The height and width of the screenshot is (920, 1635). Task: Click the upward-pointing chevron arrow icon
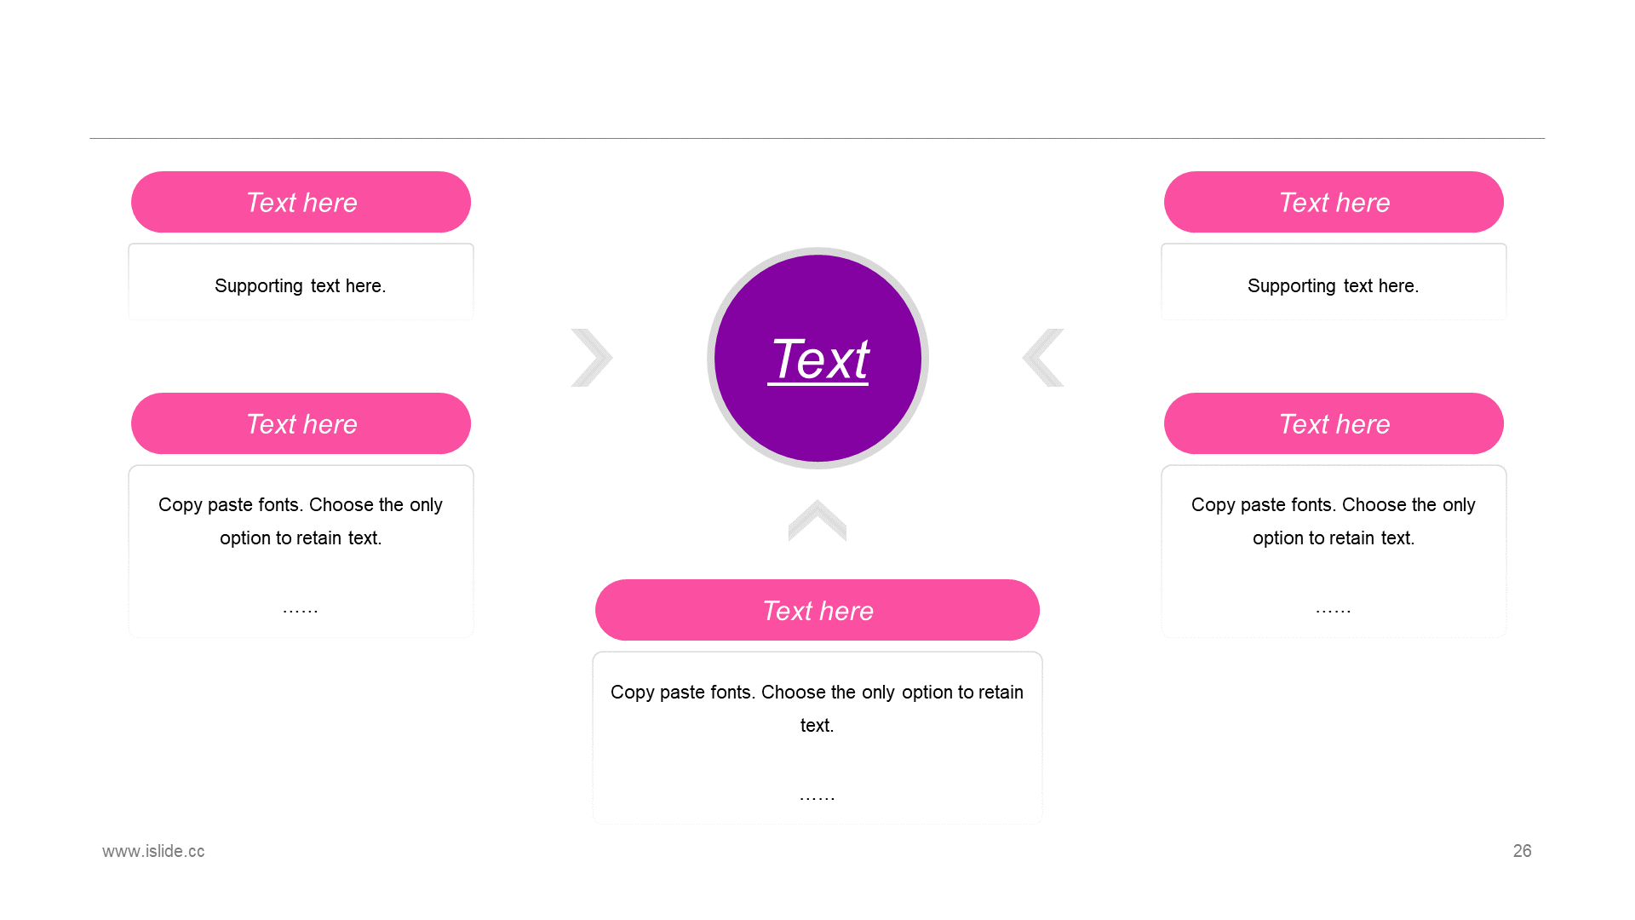point(817,522)
